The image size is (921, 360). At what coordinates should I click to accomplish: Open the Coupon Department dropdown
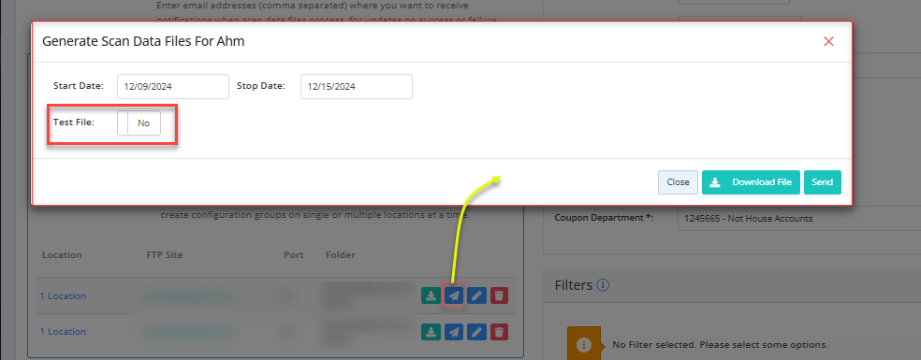(798, 219)
